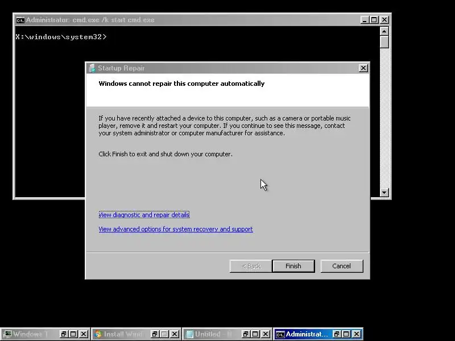
Task: Maximize the minimized Administrator cmd window
Action: click(x=346, y=334)
